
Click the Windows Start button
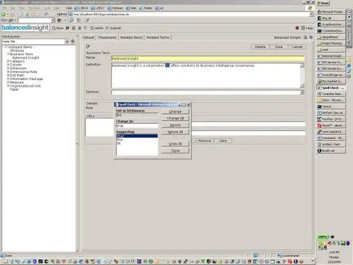[323, 3]
